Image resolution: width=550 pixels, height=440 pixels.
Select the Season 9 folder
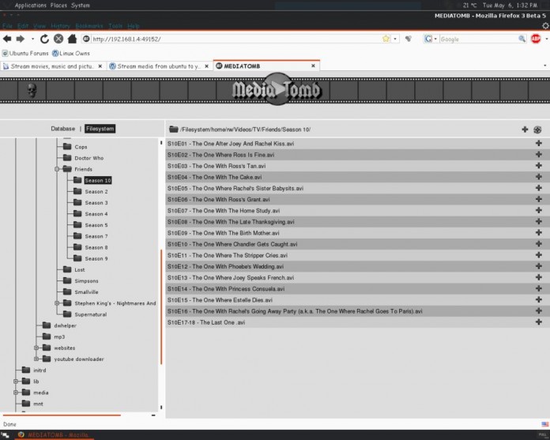coord(96,258)
